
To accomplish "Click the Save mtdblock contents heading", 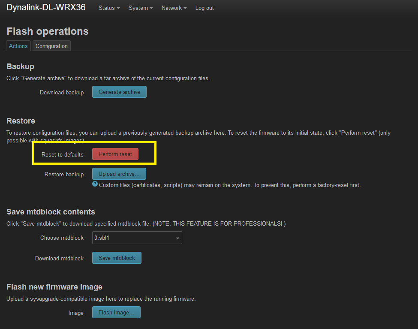I will pos(51,211).
